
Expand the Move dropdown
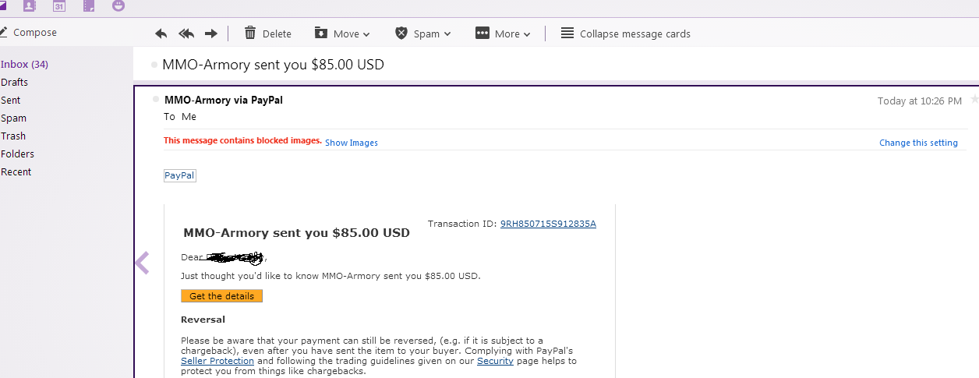click(x=342, y=34)
